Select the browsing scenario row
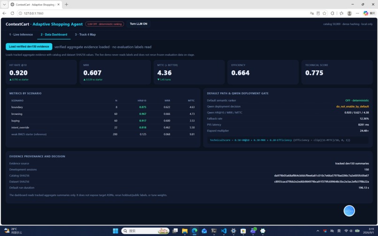Image resolution: width=378 pixels, height=236 pixels. tap(103, 114)
